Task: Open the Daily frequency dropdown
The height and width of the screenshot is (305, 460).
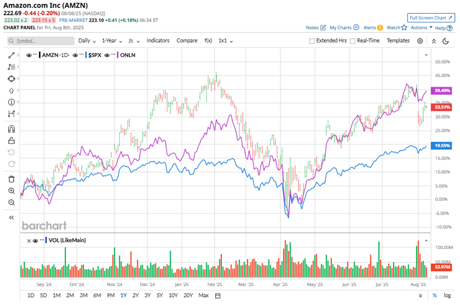Action: click(87, 41)
